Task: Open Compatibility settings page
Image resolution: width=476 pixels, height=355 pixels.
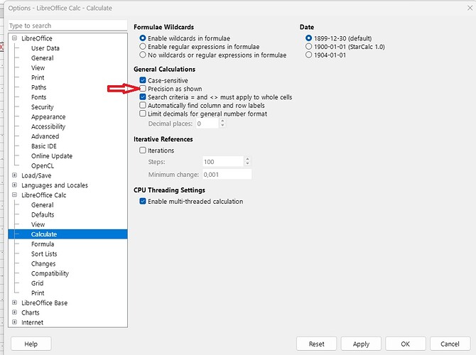Action: (x=50, y=273)
